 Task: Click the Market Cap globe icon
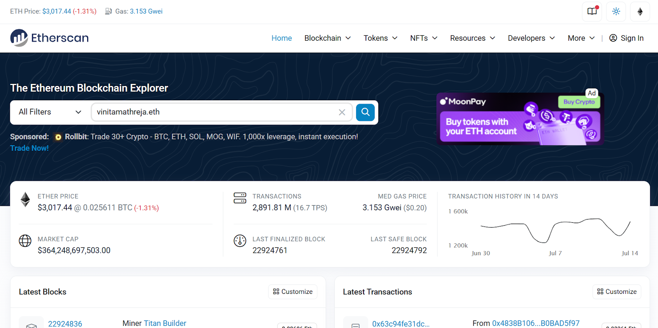[x=25, y=241]
